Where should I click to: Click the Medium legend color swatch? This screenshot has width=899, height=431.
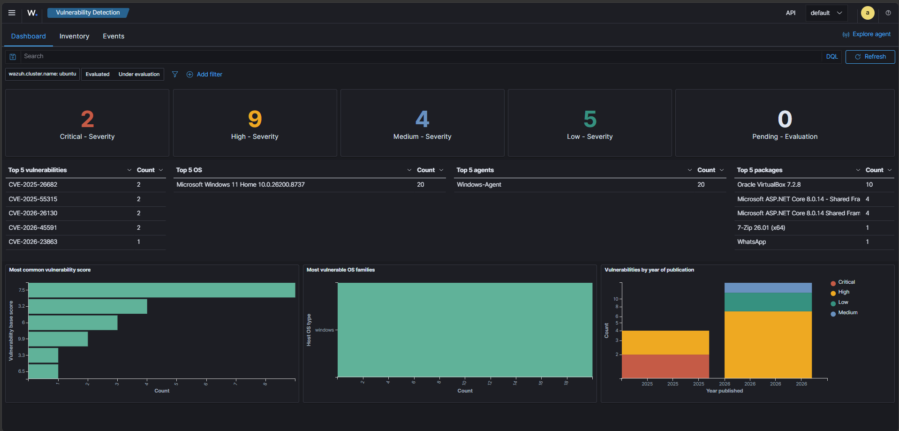(833, 314)
